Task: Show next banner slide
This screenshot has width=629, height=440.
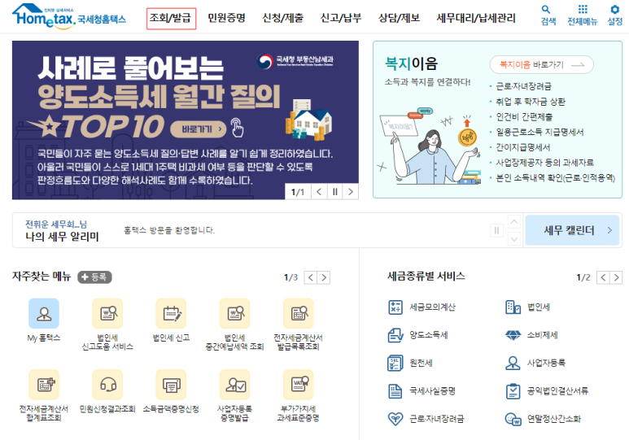Action: pos(351,192)
